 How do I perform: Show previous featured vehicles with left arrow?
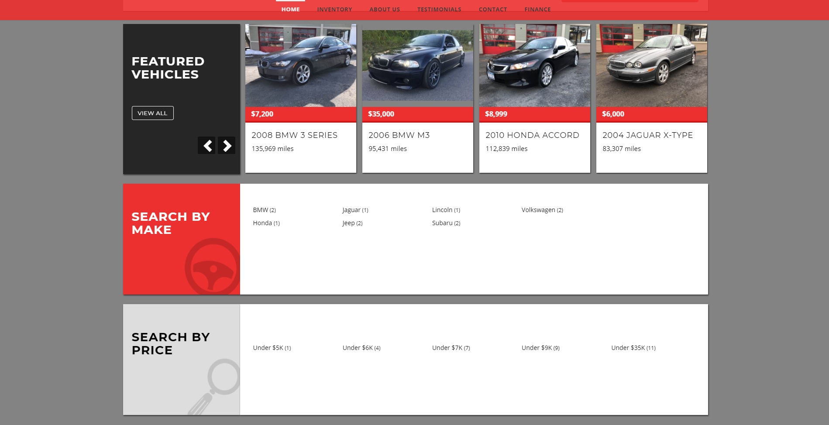click(206, 145)
